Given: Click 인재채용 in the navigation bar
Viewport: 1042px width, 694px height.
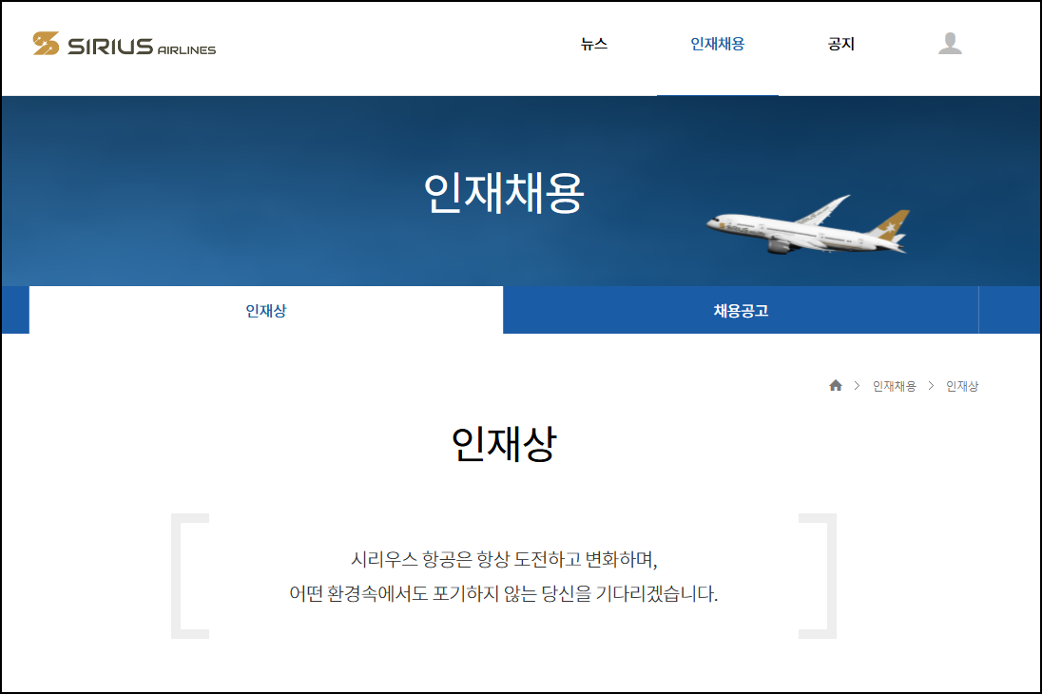Looking at the screenshot, I should (718, 44).
